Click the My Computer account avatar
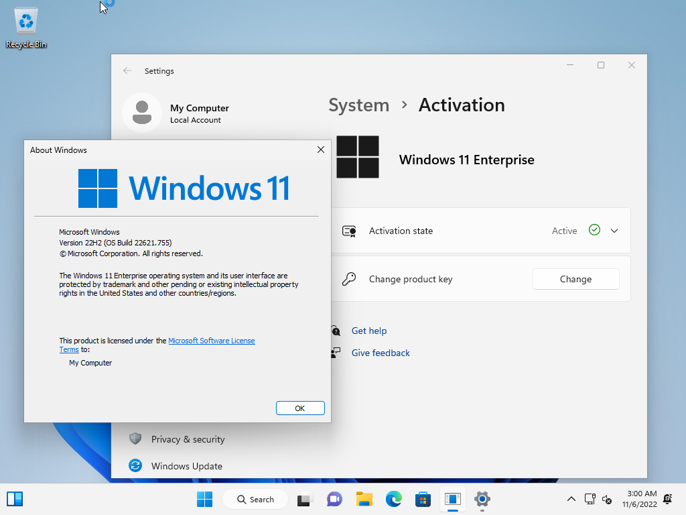The width and height of the screenshot is (686, 515). pyautogui.click(x=142, y=113)
